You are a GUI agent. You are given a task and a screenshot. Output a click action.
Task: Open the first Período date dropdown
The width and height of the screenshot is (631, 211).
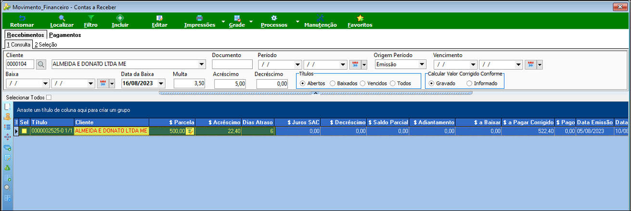pyautogui.click(x=297, y=64)
